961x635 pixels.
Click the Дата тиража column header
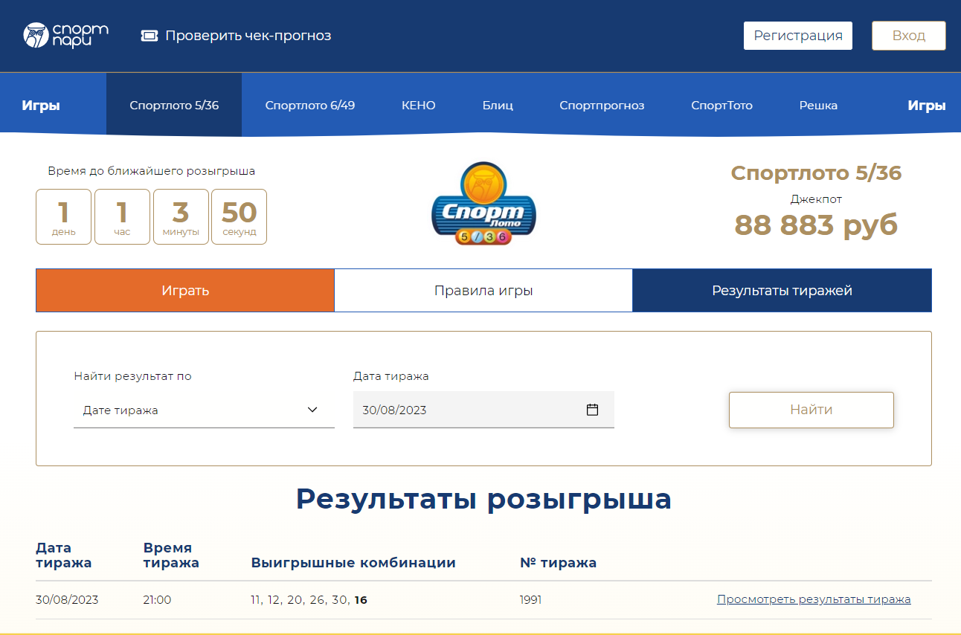[x=64, y=555]
